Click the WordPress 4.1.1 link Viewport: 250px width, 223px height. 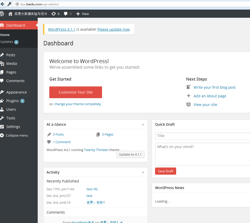coord(61,29)
